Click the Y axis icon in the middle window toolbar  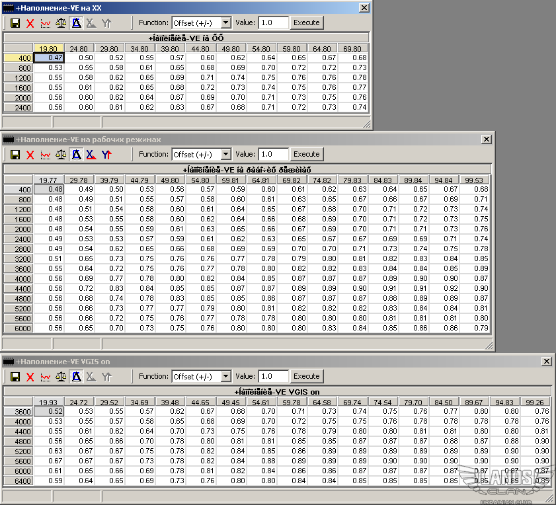(106, 155)
